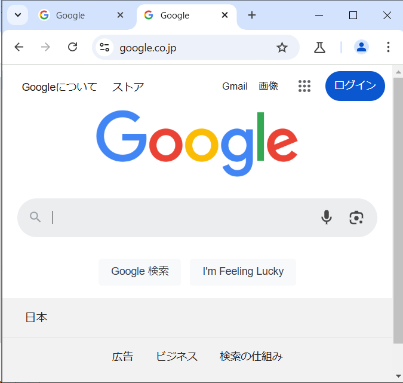Open the Google apps grid icon
Screen dimensions: 403x383
[x=304, y=86]
